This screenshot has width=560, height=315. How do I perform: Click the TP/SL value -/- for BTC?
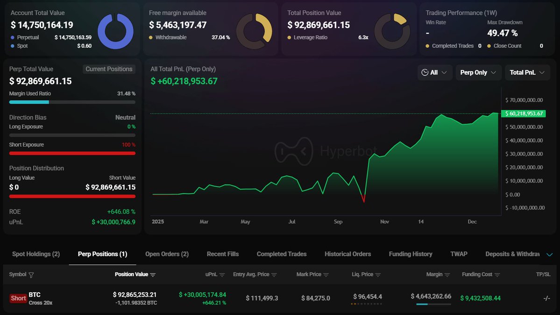click(x=546, y=298)
